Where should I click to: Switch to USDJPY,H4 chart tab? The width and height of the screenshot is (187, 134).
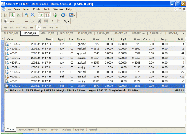click(x=138, y=34)
